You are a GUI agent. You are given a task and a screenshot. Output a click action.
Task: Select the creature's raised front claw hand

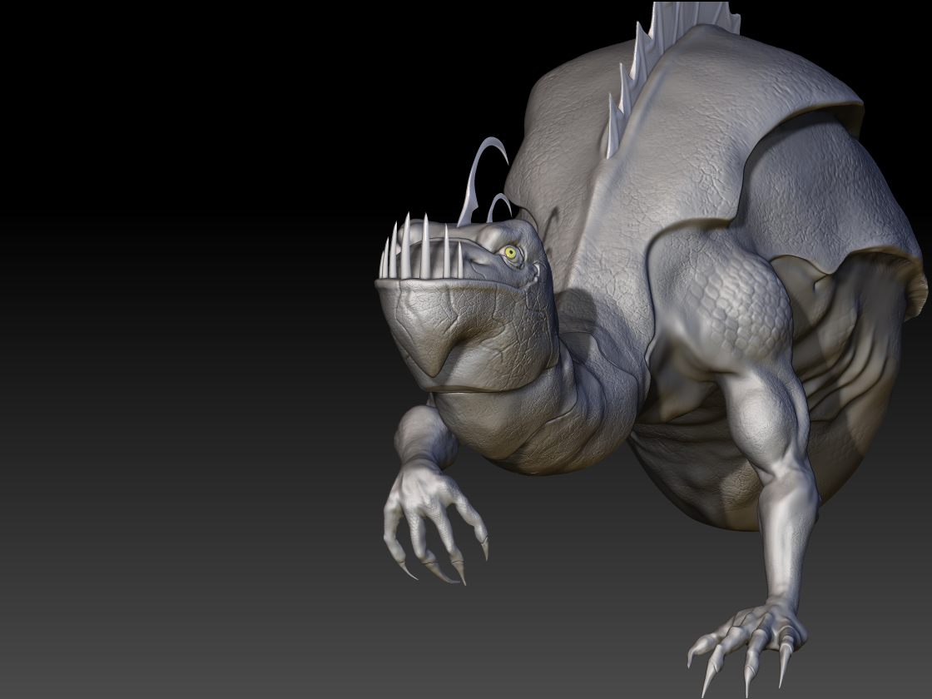pos(435,523)
